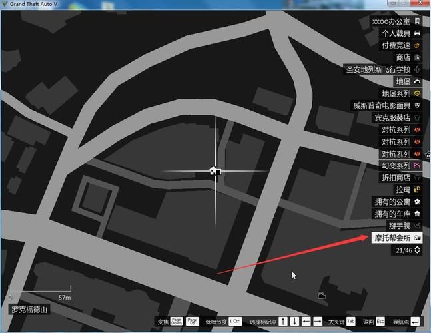Click the 21/46 counter text

[x=404, y=250]
